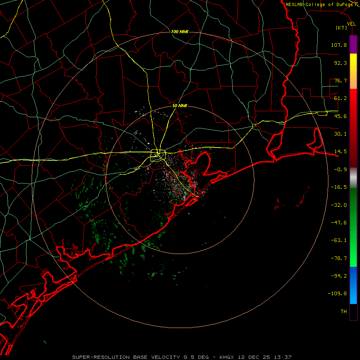Click the TH label below the scale

coord(344,312)
